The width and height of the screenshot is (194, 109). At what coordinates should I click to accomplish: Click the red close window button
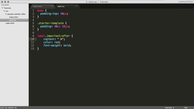click(2, 2)
